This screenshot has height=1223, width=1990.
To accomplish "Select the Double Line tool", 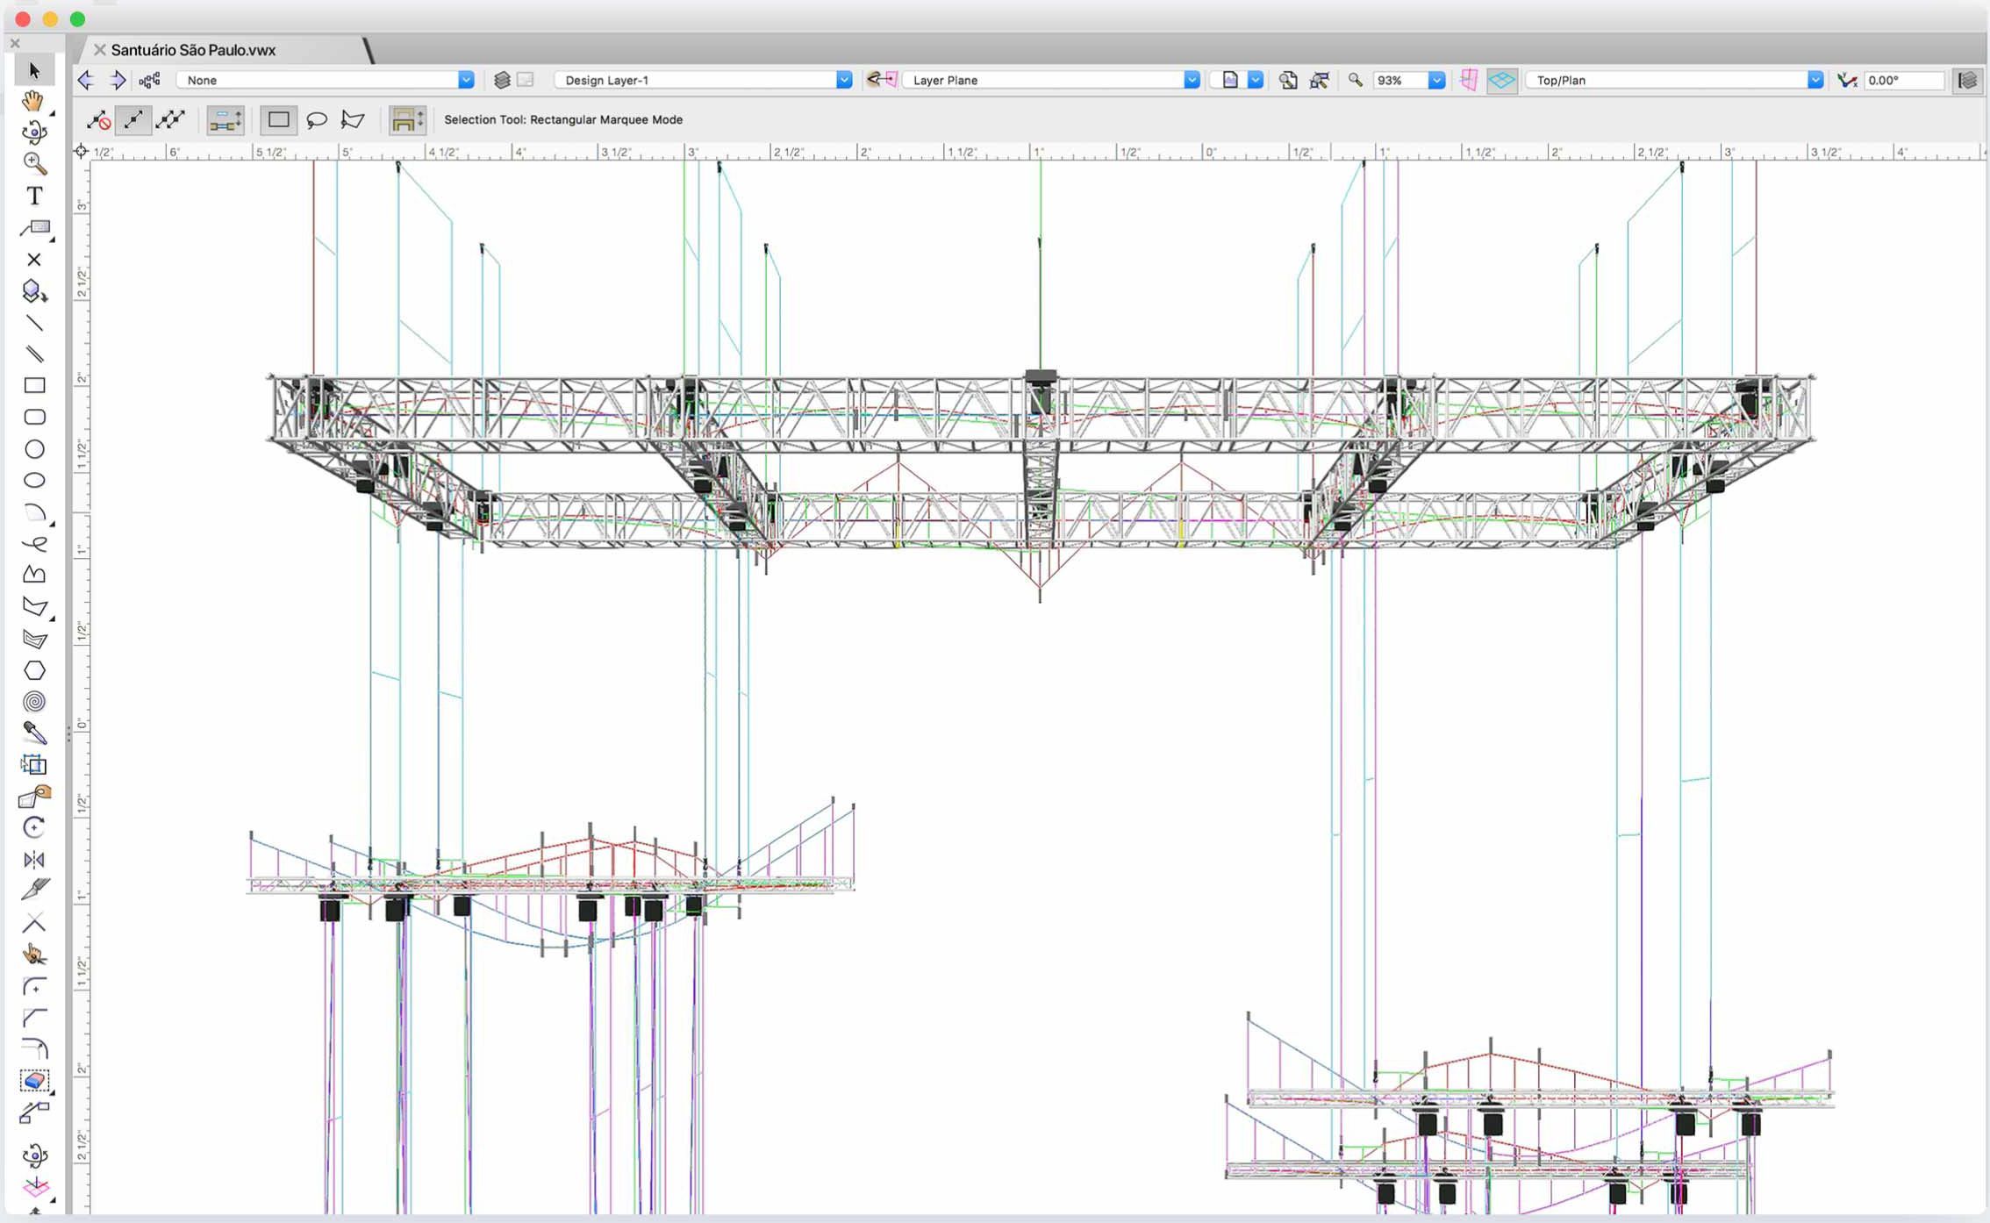I will (34, 354).
